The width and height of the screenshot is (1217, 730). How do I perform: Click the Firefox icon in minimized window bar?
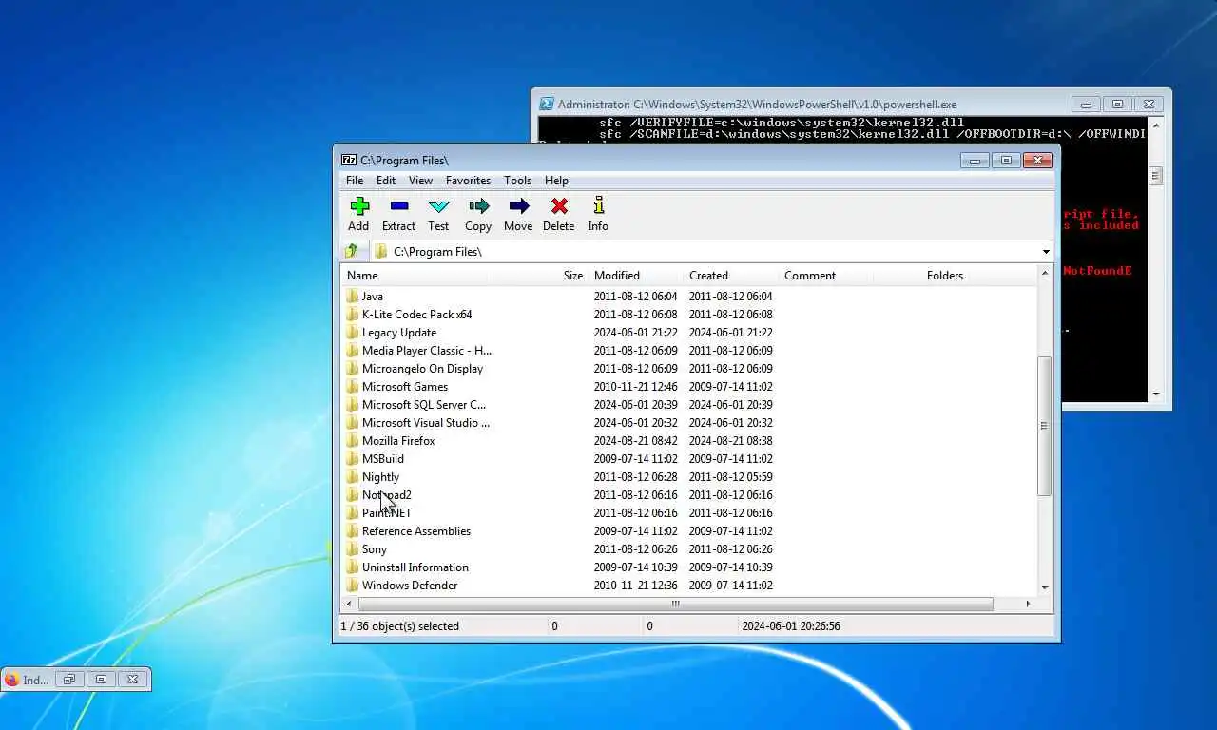[x=11, y=680]
